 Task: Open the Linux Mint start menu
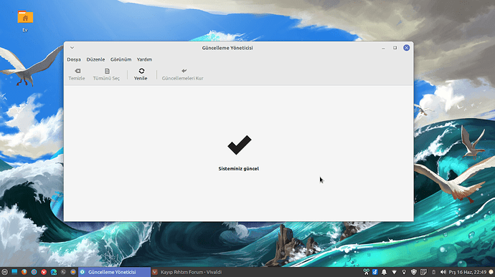[4, 272]
